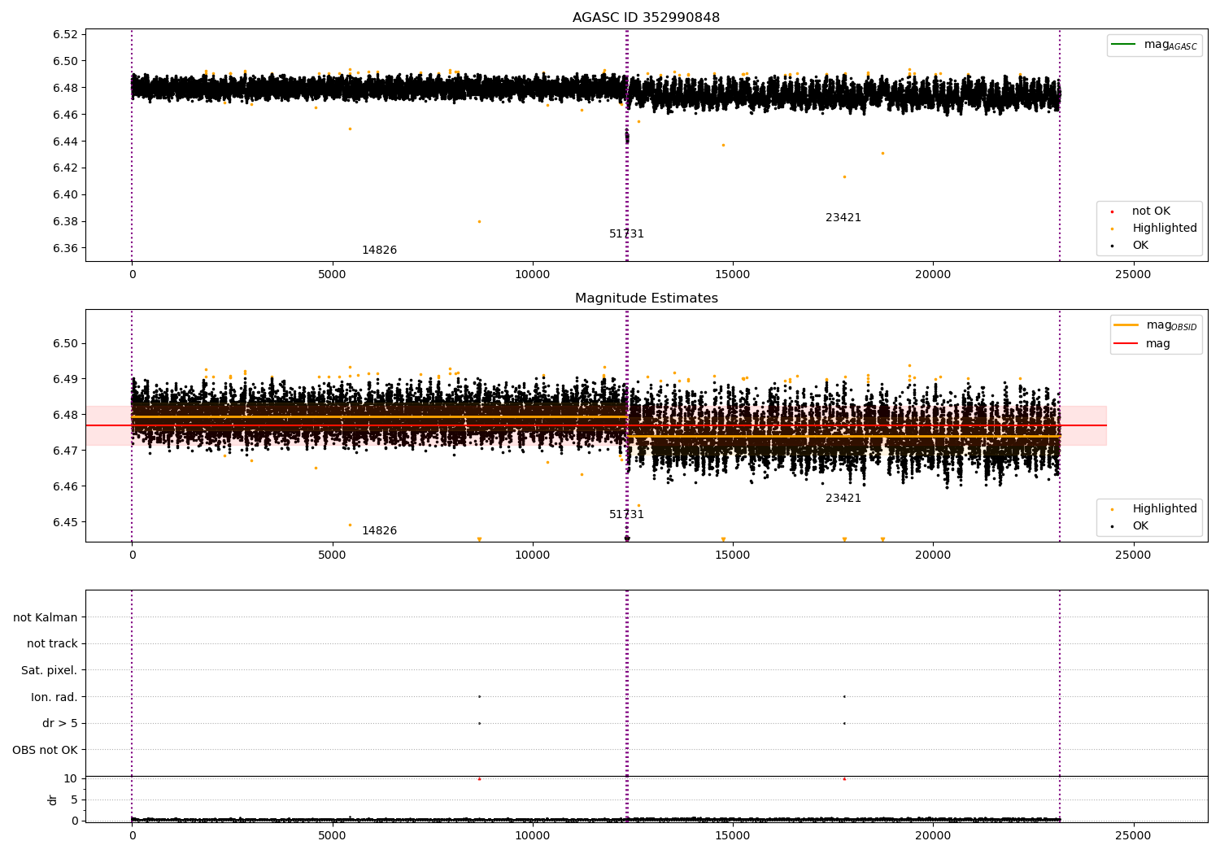Click the orange outlier near 6.38 in top plot
The image size is (1220, 854).
(479, 221)
